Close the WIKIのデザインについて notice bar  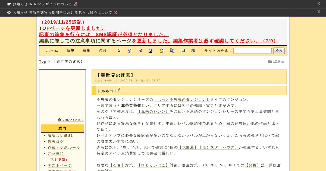tap(319, 4)
